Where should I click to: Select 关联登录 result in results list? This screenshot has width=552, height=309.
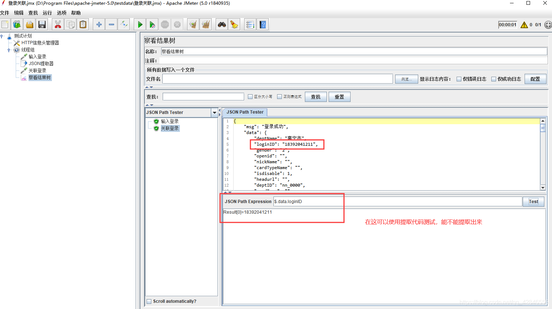pos(170,128)
